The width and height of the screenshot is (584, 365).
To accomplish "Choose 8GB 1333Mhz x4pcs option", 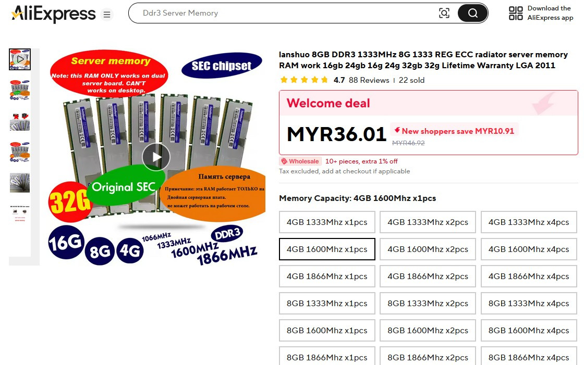I will click(x=529, y=303).
